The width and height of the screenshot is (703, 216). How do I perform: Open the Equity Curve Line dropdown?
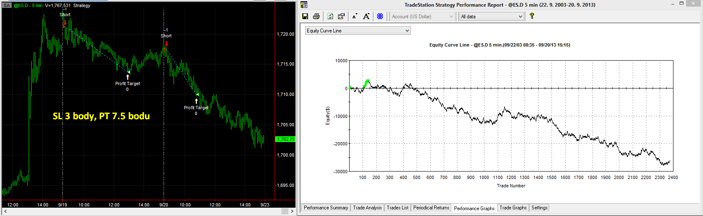click(x=358, y=31)
